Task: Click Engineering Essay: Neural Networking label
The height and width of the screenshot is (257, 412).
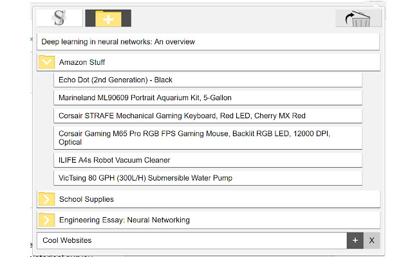Action: tap(124, 220)
